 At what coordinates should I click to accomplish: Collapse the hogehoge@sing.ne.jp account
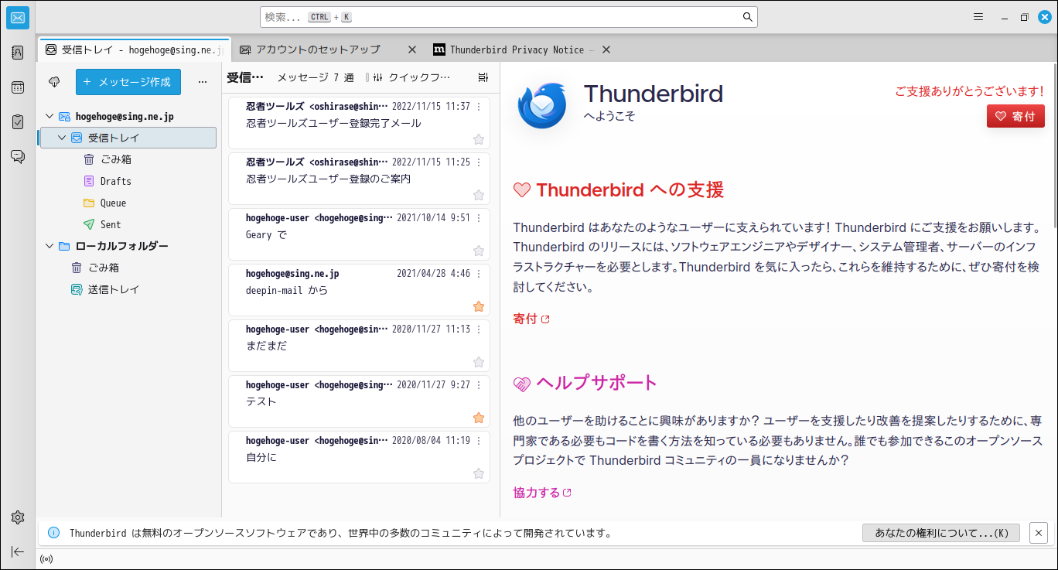49,116
